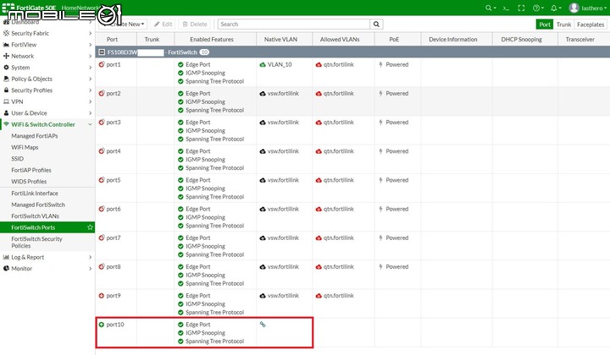This screenshot has width=610, height=355.
Task: Open FortiAP Profiles page
Action: click(x=31, y=170)
